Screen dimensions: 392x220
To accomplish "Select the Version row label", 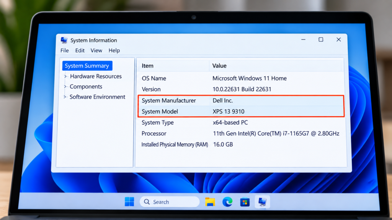I will [x=151, y=89].
